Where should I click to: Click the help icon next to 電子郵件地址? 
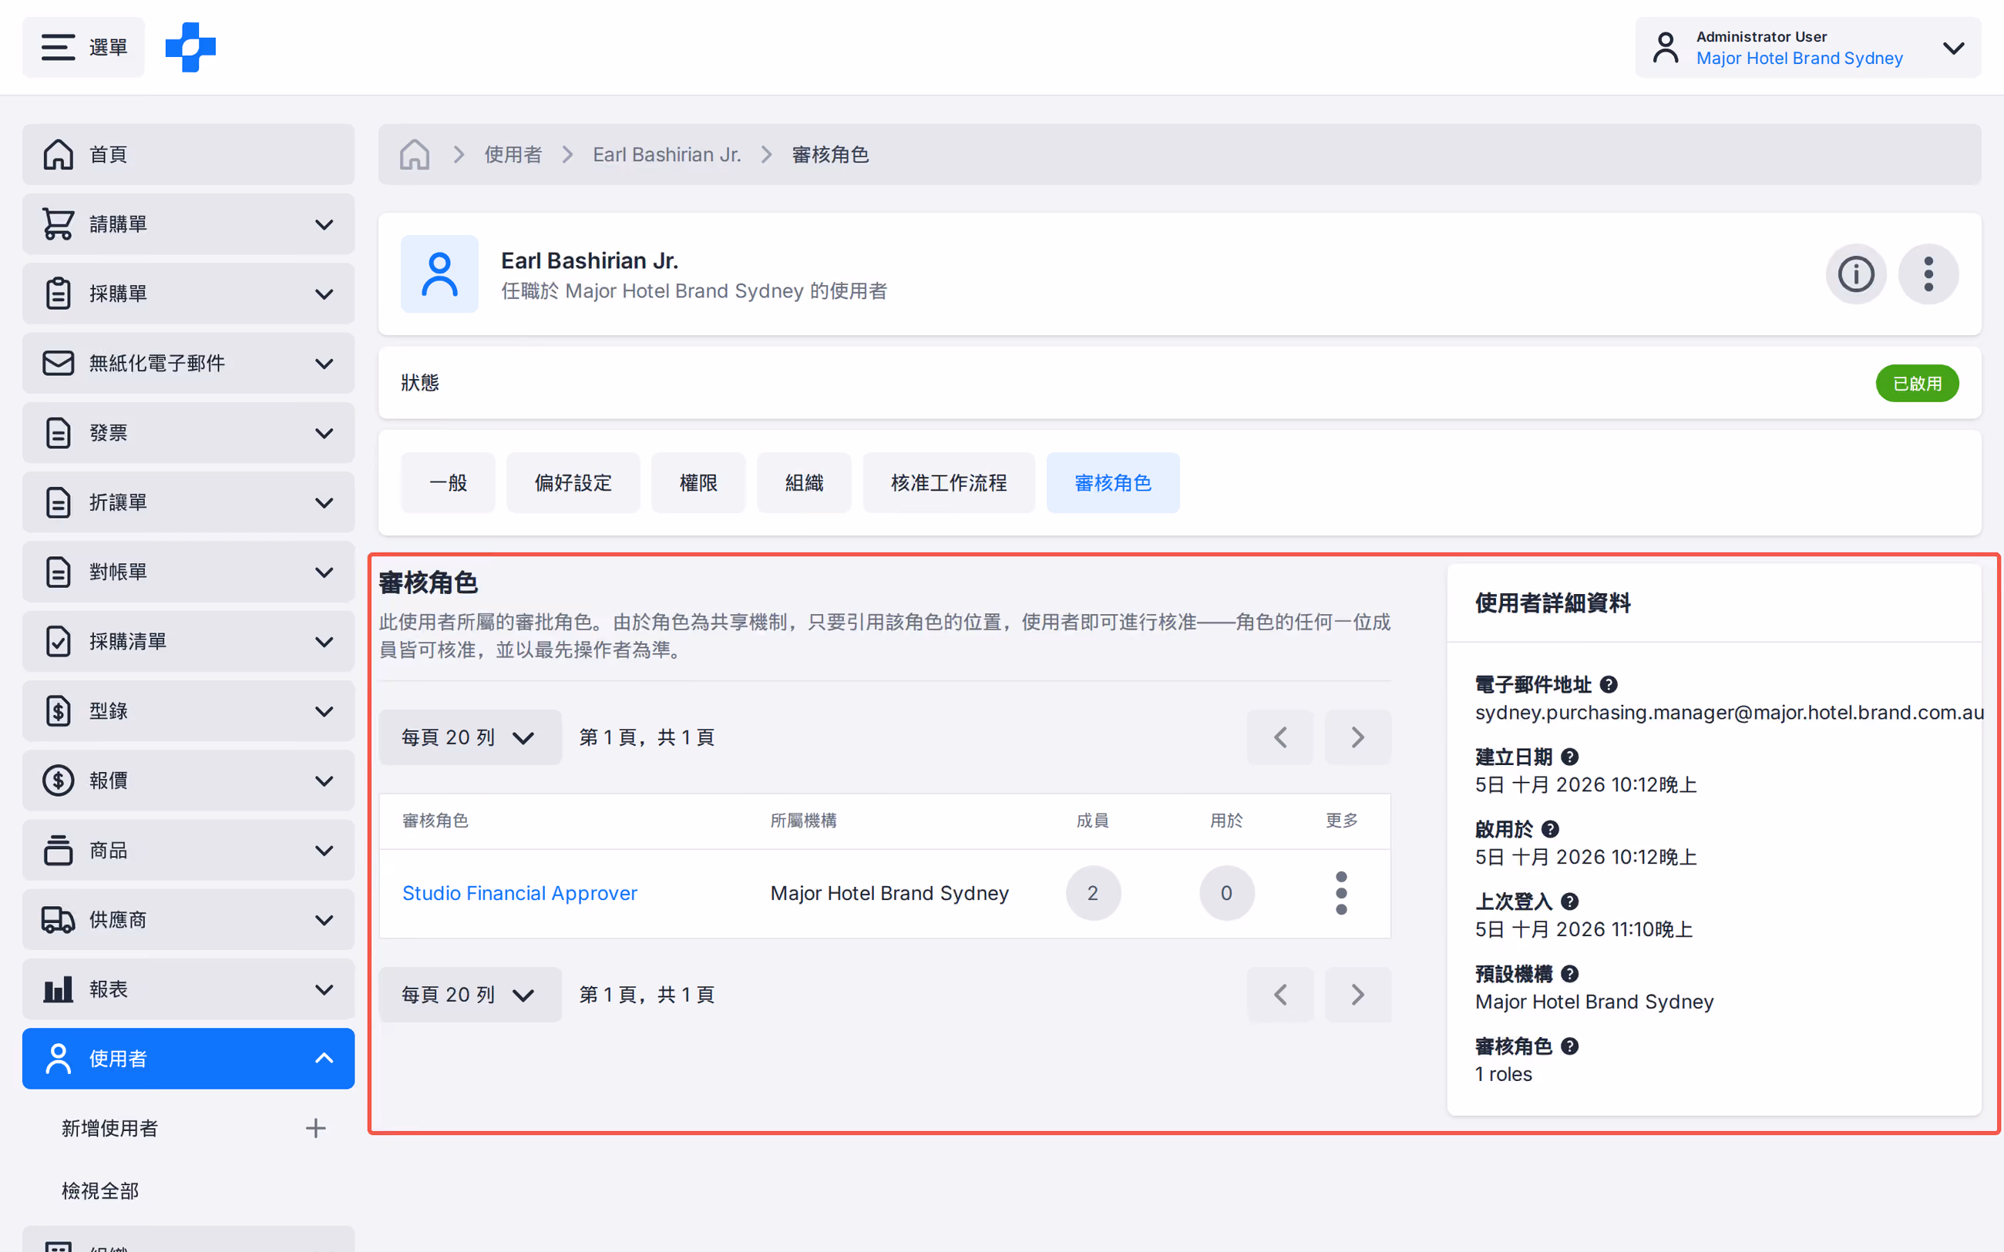(x=1609, y=685)
